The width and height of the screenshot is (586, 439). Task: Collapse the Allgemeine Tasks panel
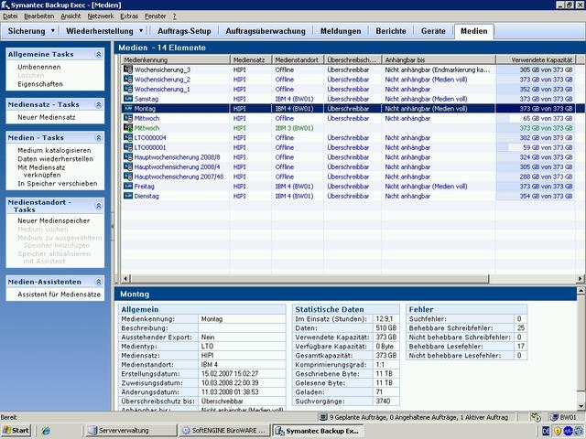pos(99,55)
